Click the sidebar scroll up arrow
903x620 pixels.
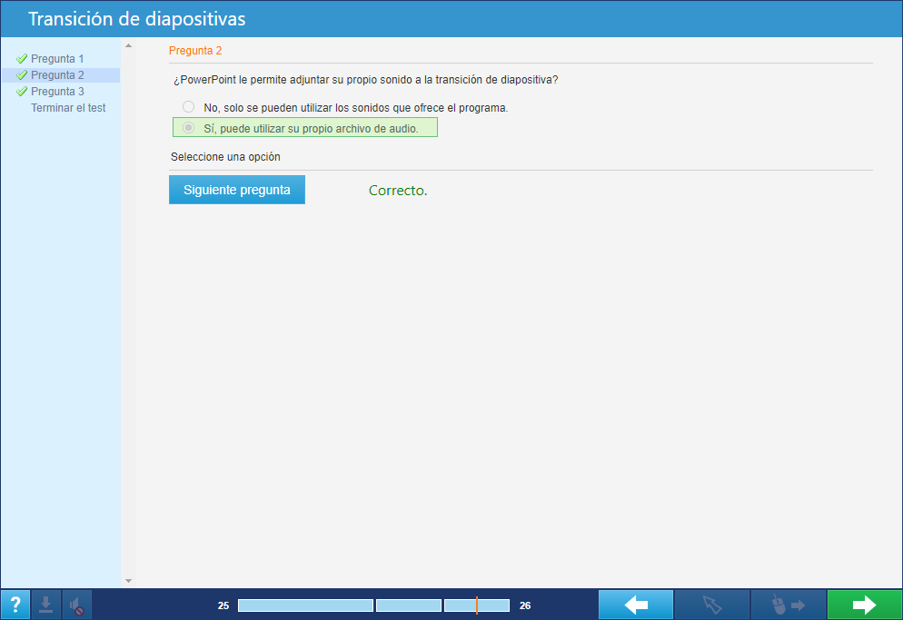click(x=128, y=45)
